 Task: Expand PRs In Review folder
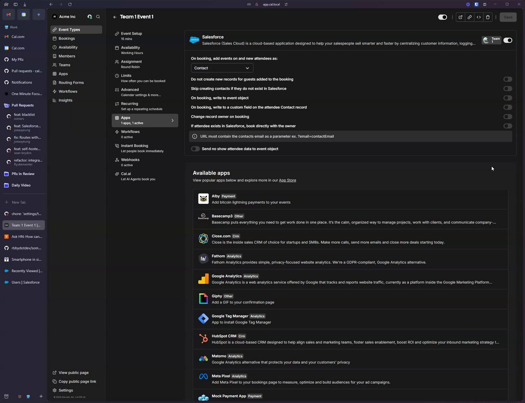[23, 174]
